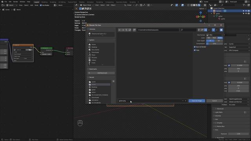Viewport: 251px width, 141px height.
Task: Switch to Layout workspace tab
Action: [x=36, y=2]
